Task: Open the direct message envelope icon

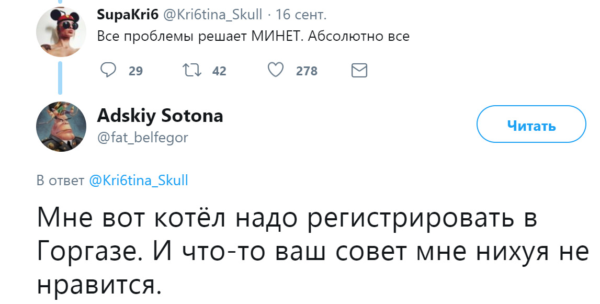Action: coord(359,71)
